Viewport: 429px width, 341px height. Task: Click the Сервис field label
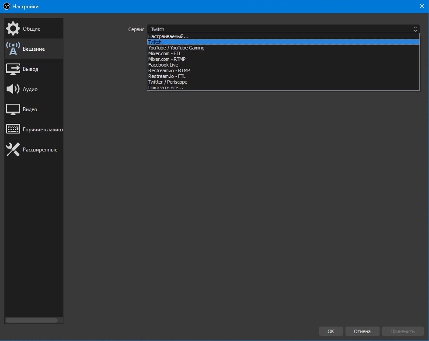click(x=136, y=29)
